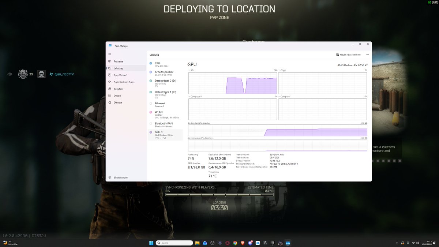Select Datenträger 1 (C:) entry
The width and height of the screenshot is (439, 247).
(x=165, y=94)
